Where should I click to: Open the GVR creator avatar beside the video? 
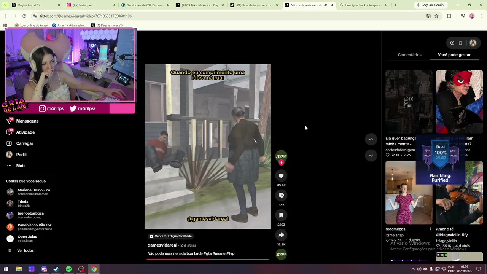coord(281,156)
